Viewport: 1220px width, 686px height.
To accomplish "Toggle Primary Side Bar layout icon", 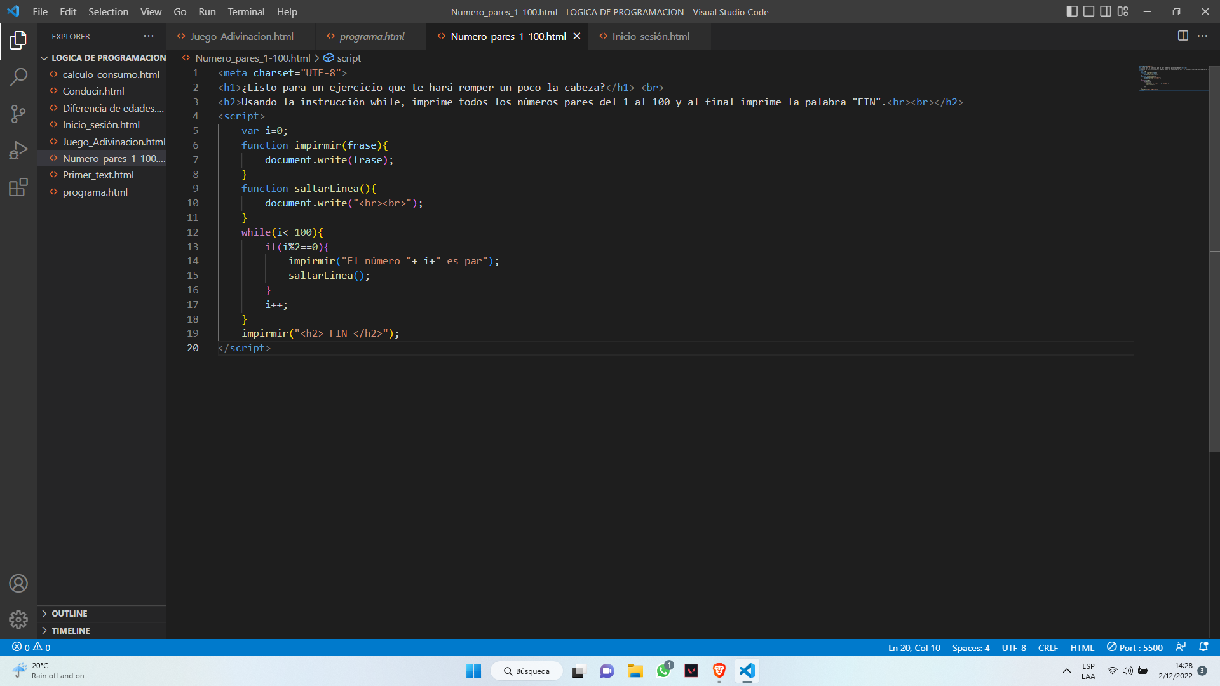I will point(1072,11).
